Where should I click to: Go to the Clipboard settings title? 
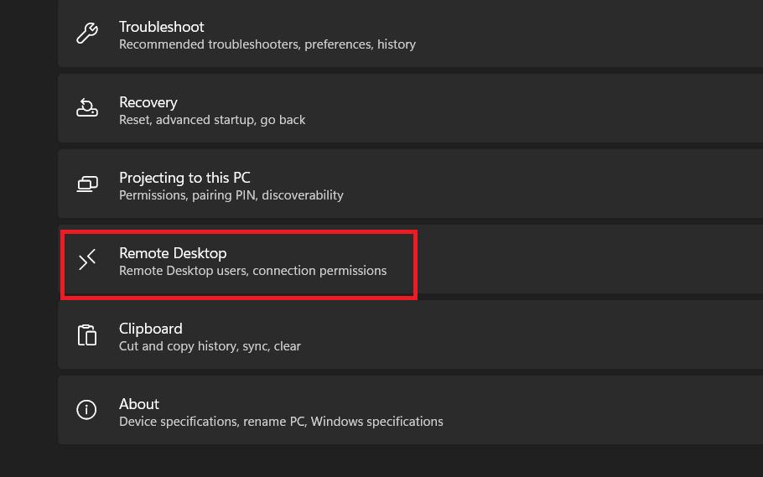(x=150, y=329)
